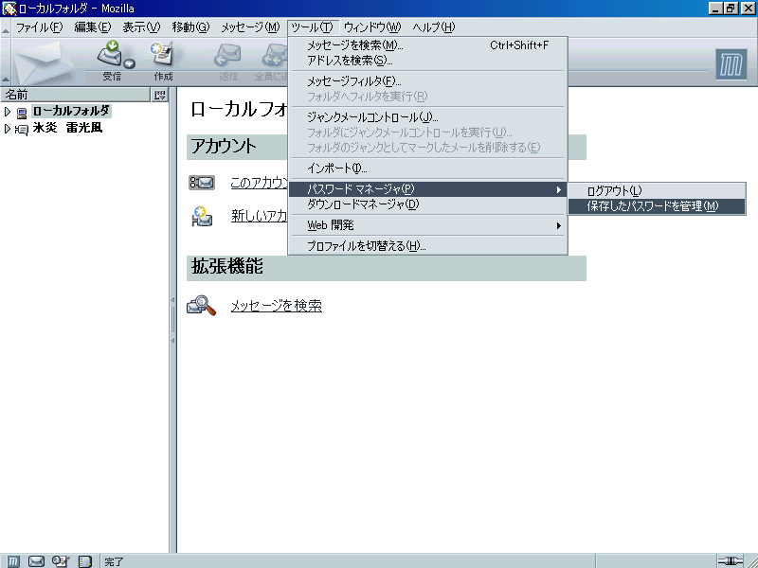Click the 受信 (Get Mail) toolbar icon
Screen dimensions: 758x568
tap(111, 54)
